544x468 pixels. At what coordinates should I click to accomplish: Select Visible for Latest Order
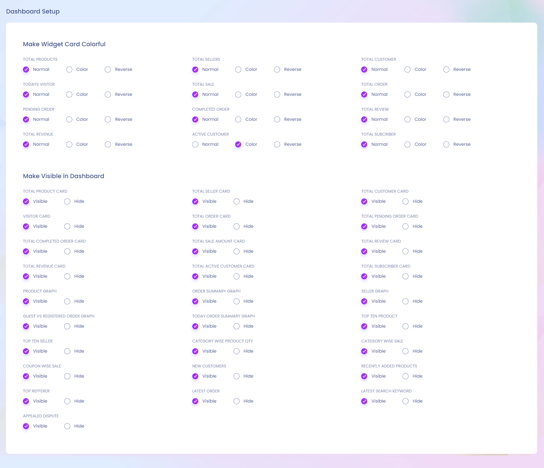pyautogui.click(x=195, y=401)
